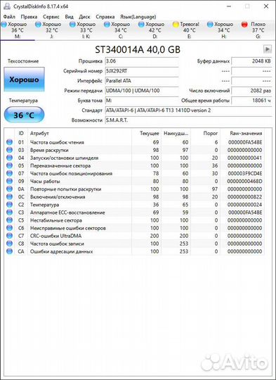Click the Буква тома field M:
Screen dimensions: 276x380
pyautogui.click(x=142, y=101)
